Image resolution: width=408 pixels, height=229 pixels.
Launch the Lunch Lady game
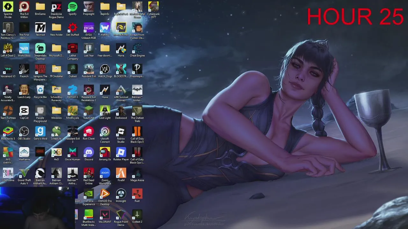click(x=24, y=90)
